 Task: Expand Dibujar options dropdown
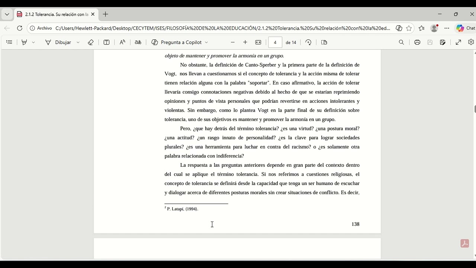point(78,42)
